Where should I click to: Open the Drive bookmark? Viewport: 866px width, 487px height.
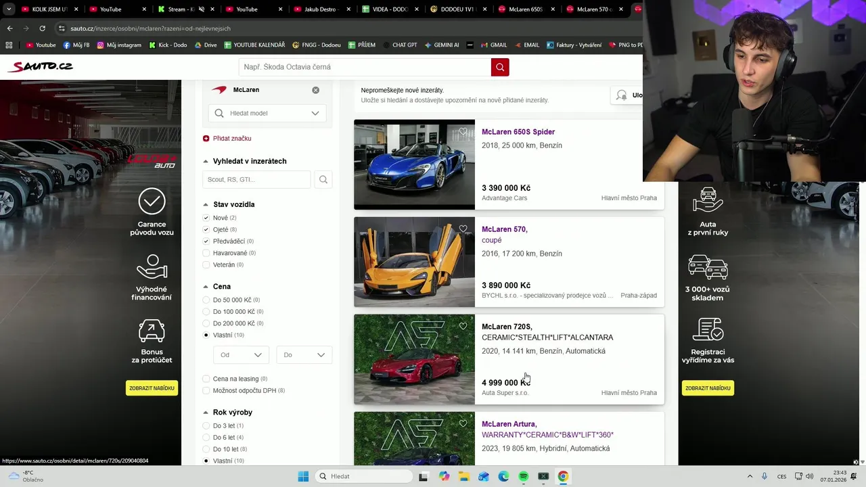click(x=205, y=45)
